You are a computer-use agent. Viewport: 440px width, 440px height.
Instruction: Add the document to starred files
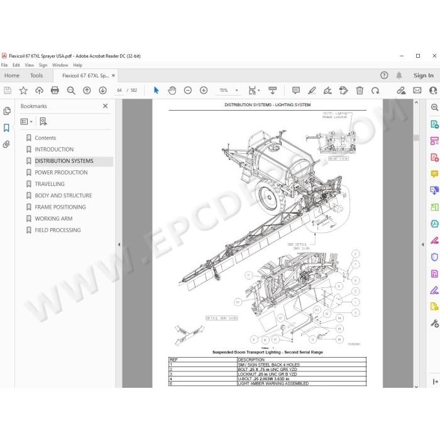click(x=23, y=91)
